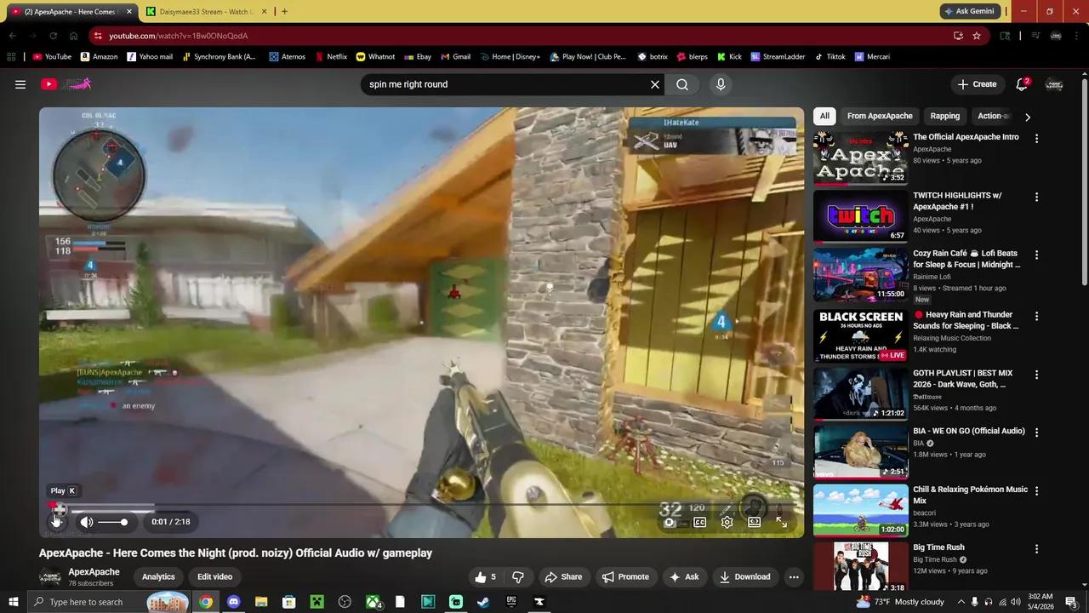
Task: Open options for The Official ApexApache Intro
Action: click(x=1036, y=138)
